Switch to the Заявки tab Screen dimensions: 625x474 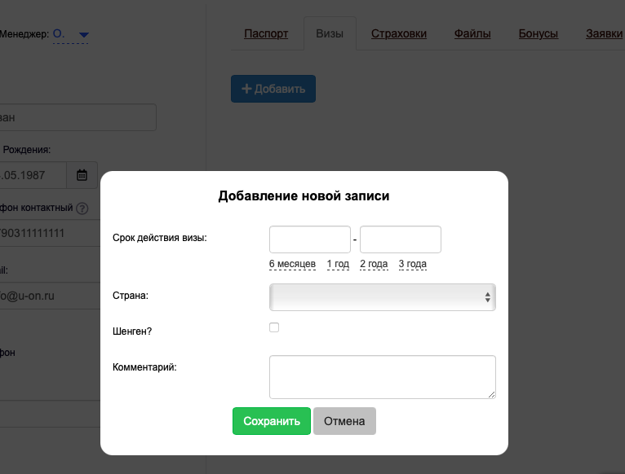(x=605, y=34)
